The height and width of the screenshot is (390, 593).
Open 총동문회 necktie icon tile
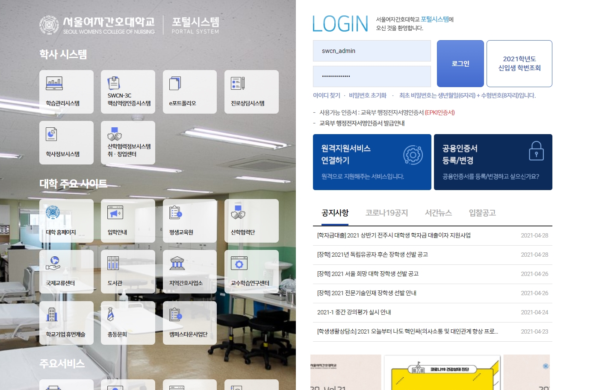point(128,323)
